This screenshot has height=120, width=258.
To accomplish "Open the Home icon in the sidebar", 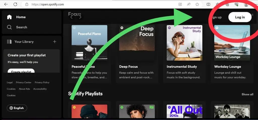I will click(9, 17).
